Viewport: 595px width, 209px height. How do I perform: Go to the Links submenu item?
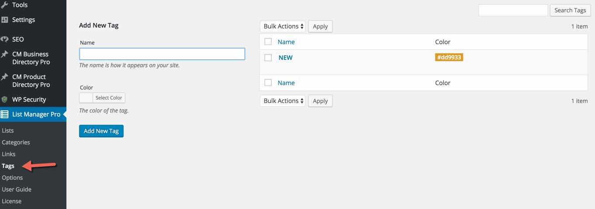click(x=9, y=154)
